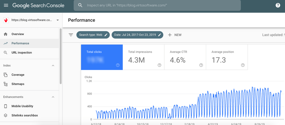This screenshot has height=125, width=285.
Task: Toggle the Average position metric card
Action: point(227,57)
